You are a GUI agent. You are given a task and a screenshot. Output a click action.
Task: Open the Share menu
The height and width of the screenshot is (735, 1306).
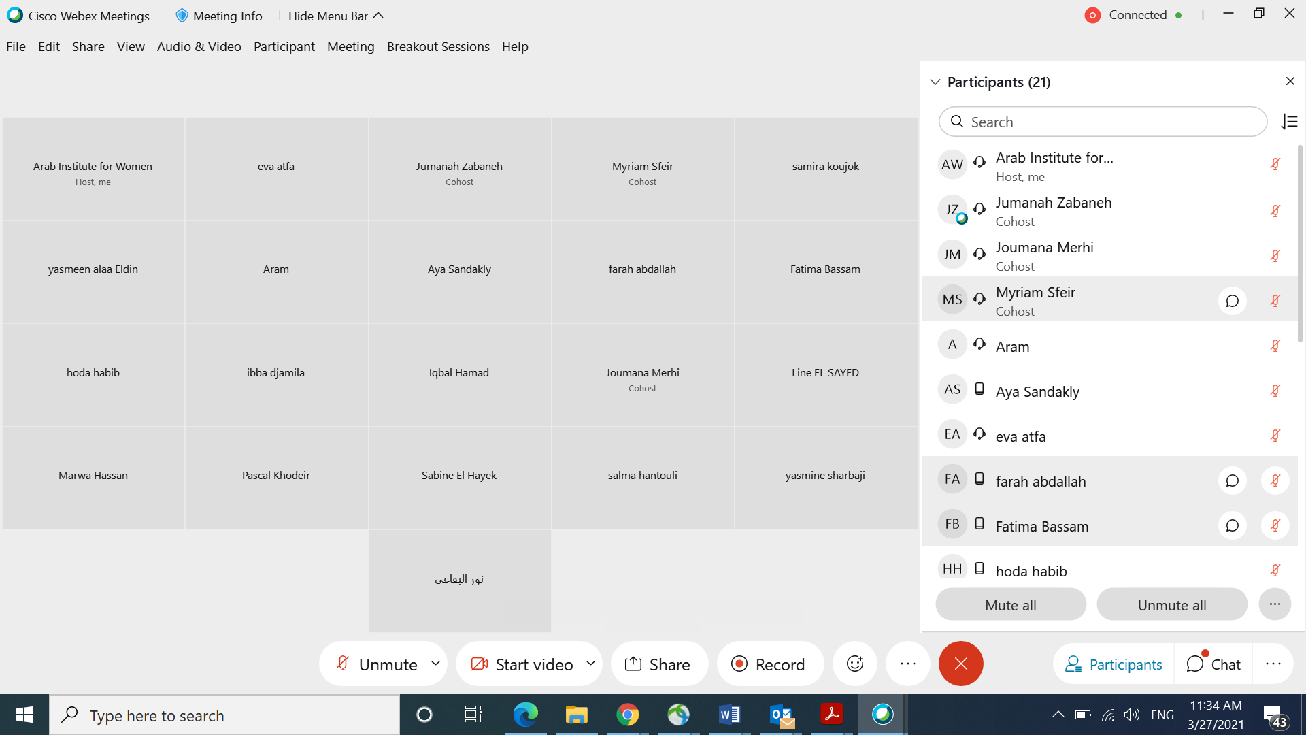[88, 46]
